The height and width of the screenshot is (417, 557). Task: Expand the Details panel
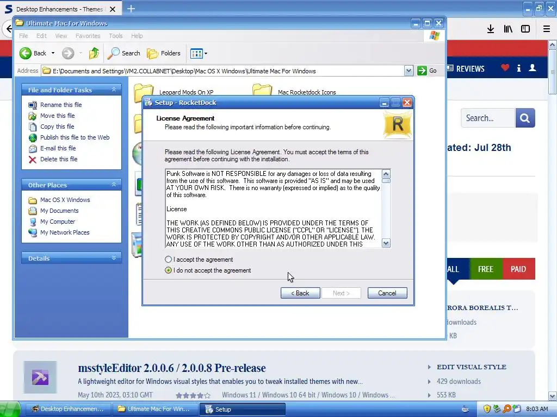[x=114, y=258]
